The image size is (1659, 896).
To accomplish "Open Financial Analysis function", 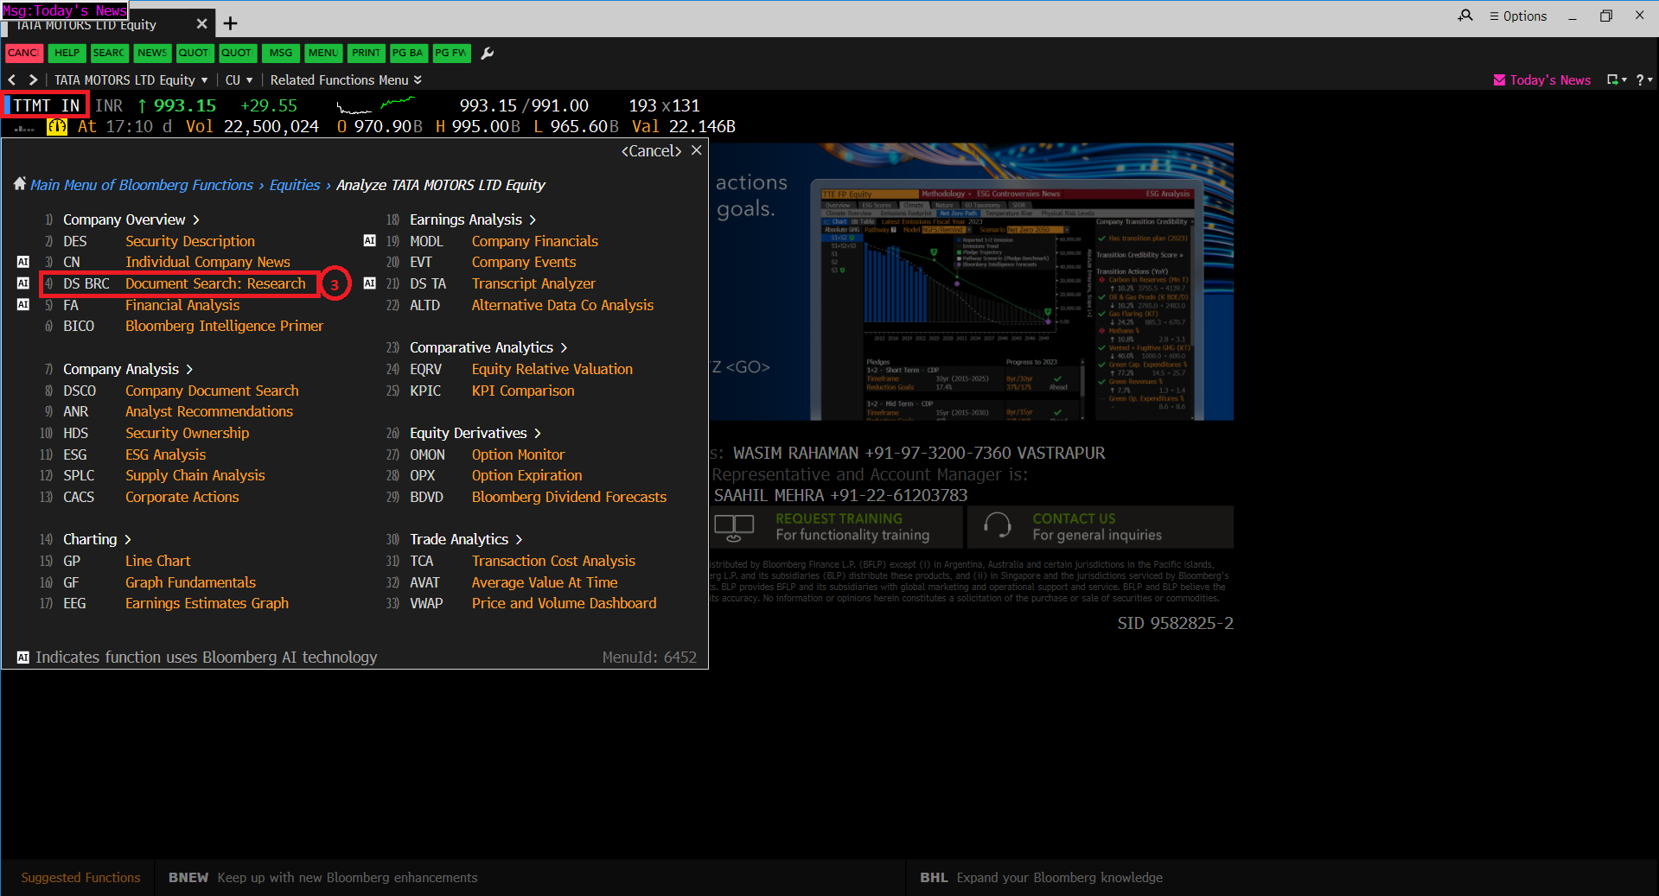I will (182, 305).
